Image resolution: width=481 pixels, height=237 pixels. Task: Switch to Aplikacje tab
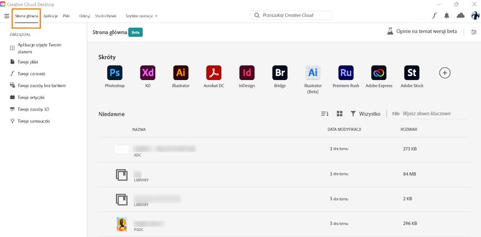[x=50, y=16]
